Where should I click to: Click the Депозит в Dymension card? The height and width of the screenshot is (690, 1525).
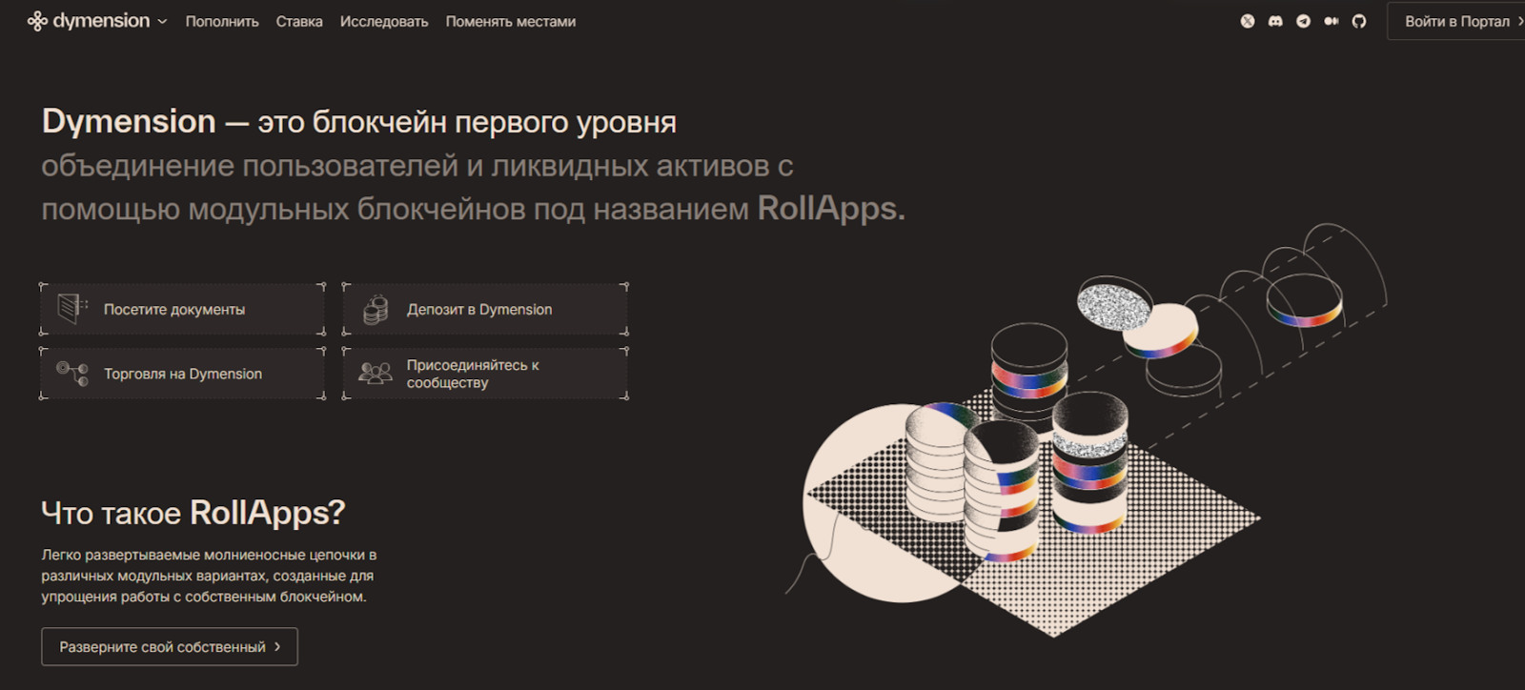485,309
